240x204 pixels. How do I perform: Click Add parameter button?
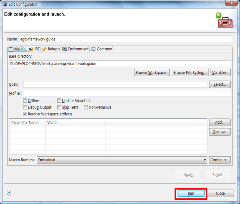click(220, 123)
